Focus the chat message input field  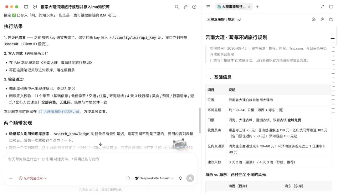[100, 159]
